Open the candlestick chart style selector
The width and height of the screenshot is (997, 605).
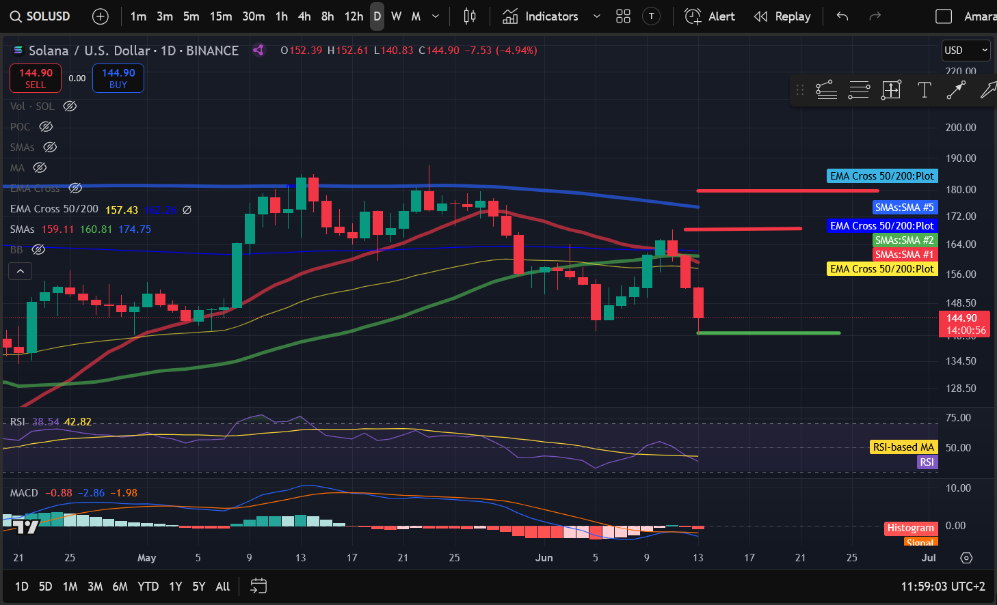(470, 16)
